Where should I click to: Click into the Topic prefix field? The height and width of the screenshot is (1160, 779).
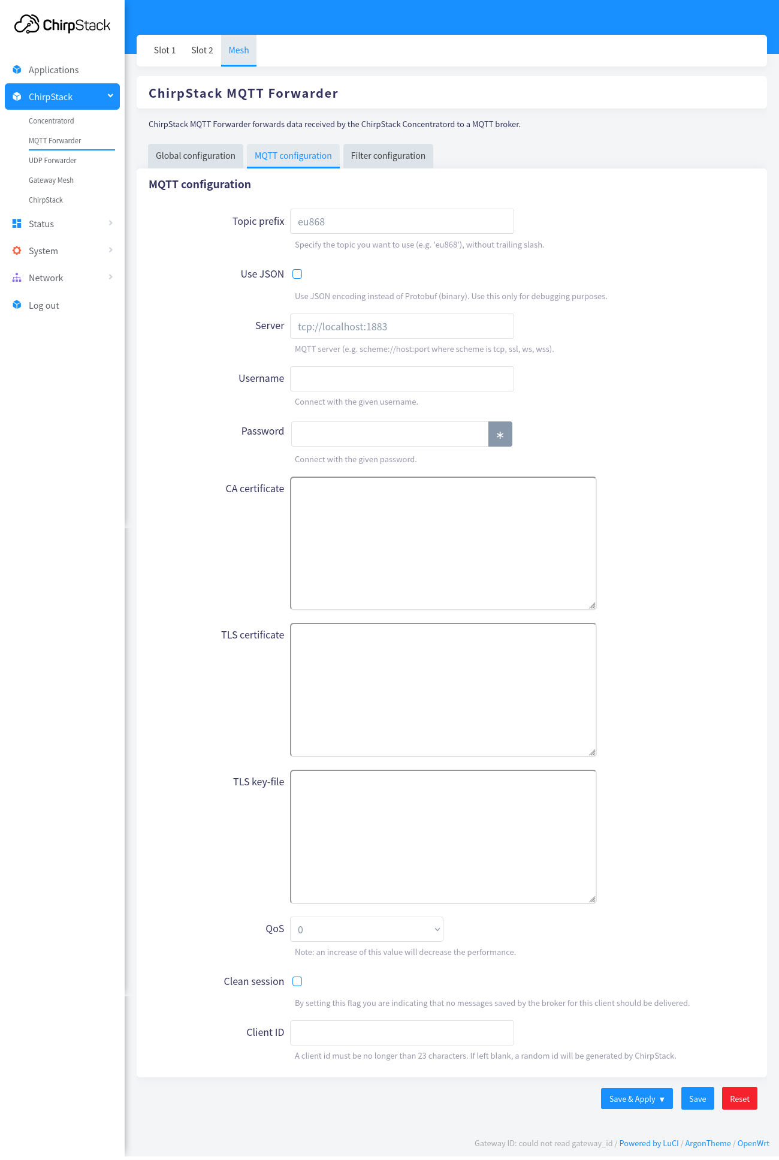pos(401,221)
